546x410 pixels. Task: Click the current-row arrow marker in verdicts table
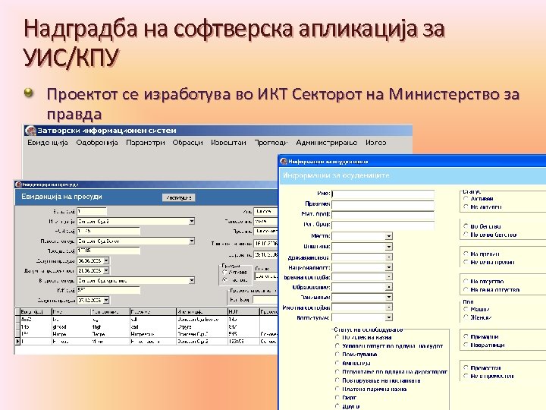coord(17,342)
